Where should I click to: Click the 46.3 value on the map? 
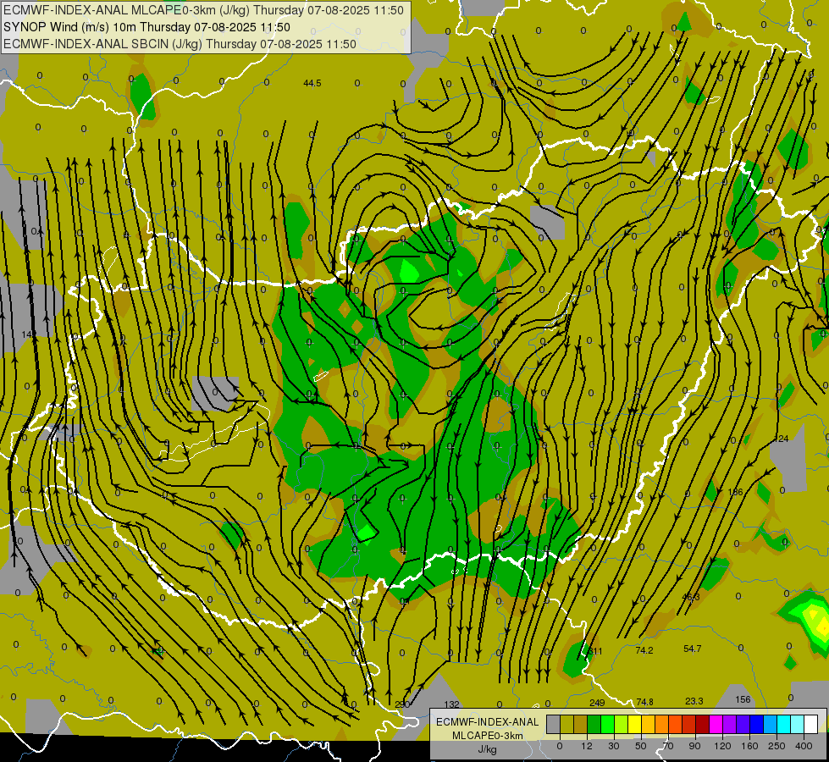(x=690, y=597)
